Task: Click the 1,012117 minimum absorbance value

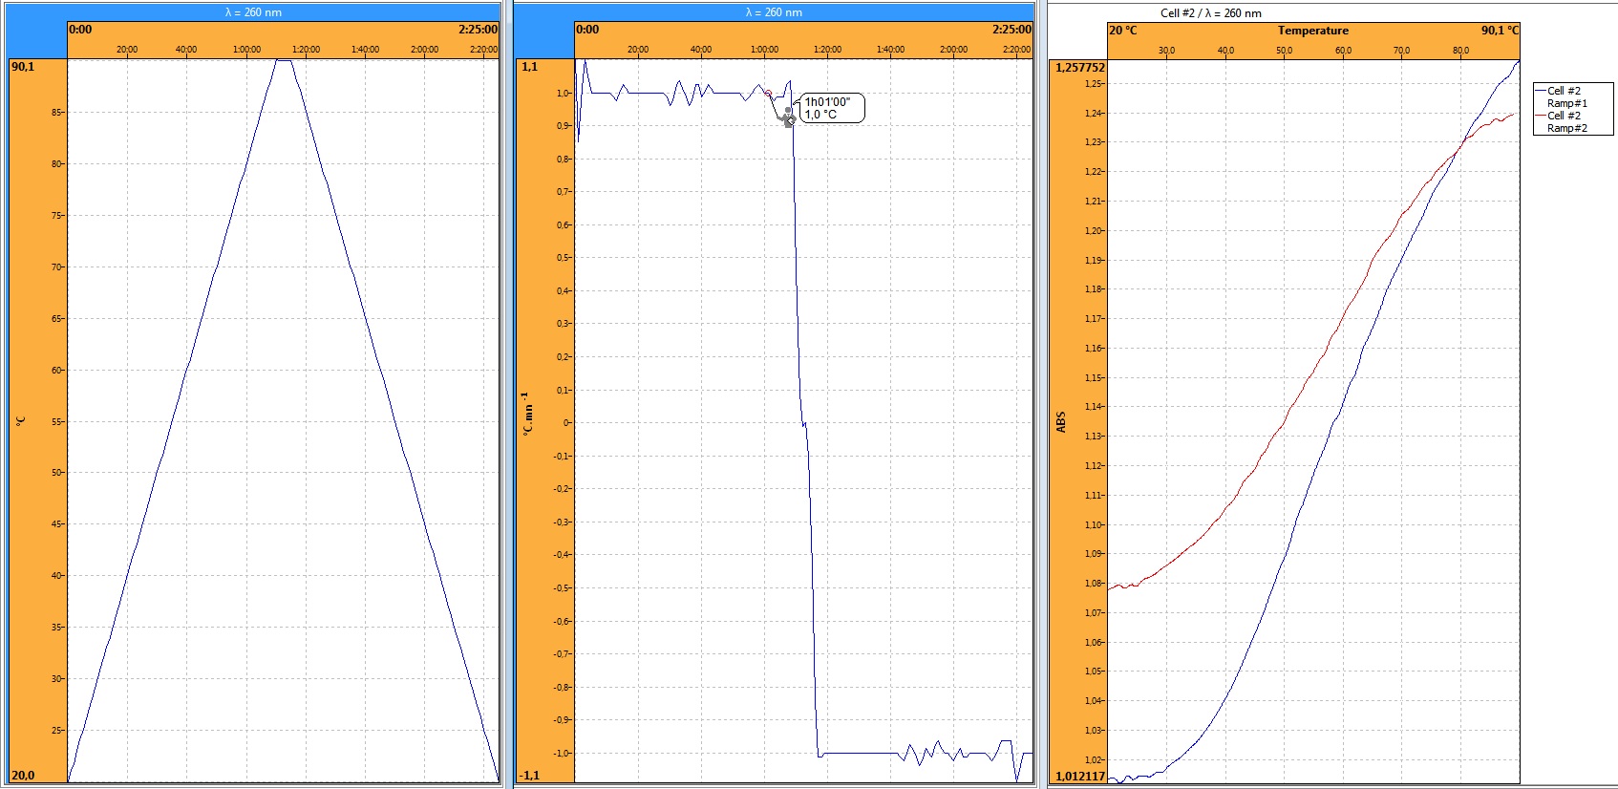Action: [1079, 777]
